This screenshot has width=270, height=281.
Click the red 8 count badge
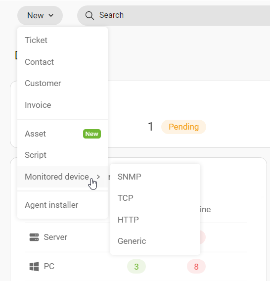(x=196, y=267)
